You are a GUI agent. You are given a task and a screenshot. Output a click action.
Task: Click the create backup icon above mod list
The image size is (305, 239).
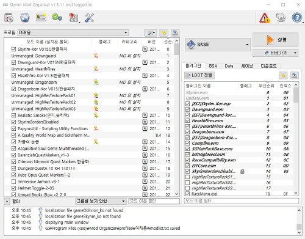[175, 32]
